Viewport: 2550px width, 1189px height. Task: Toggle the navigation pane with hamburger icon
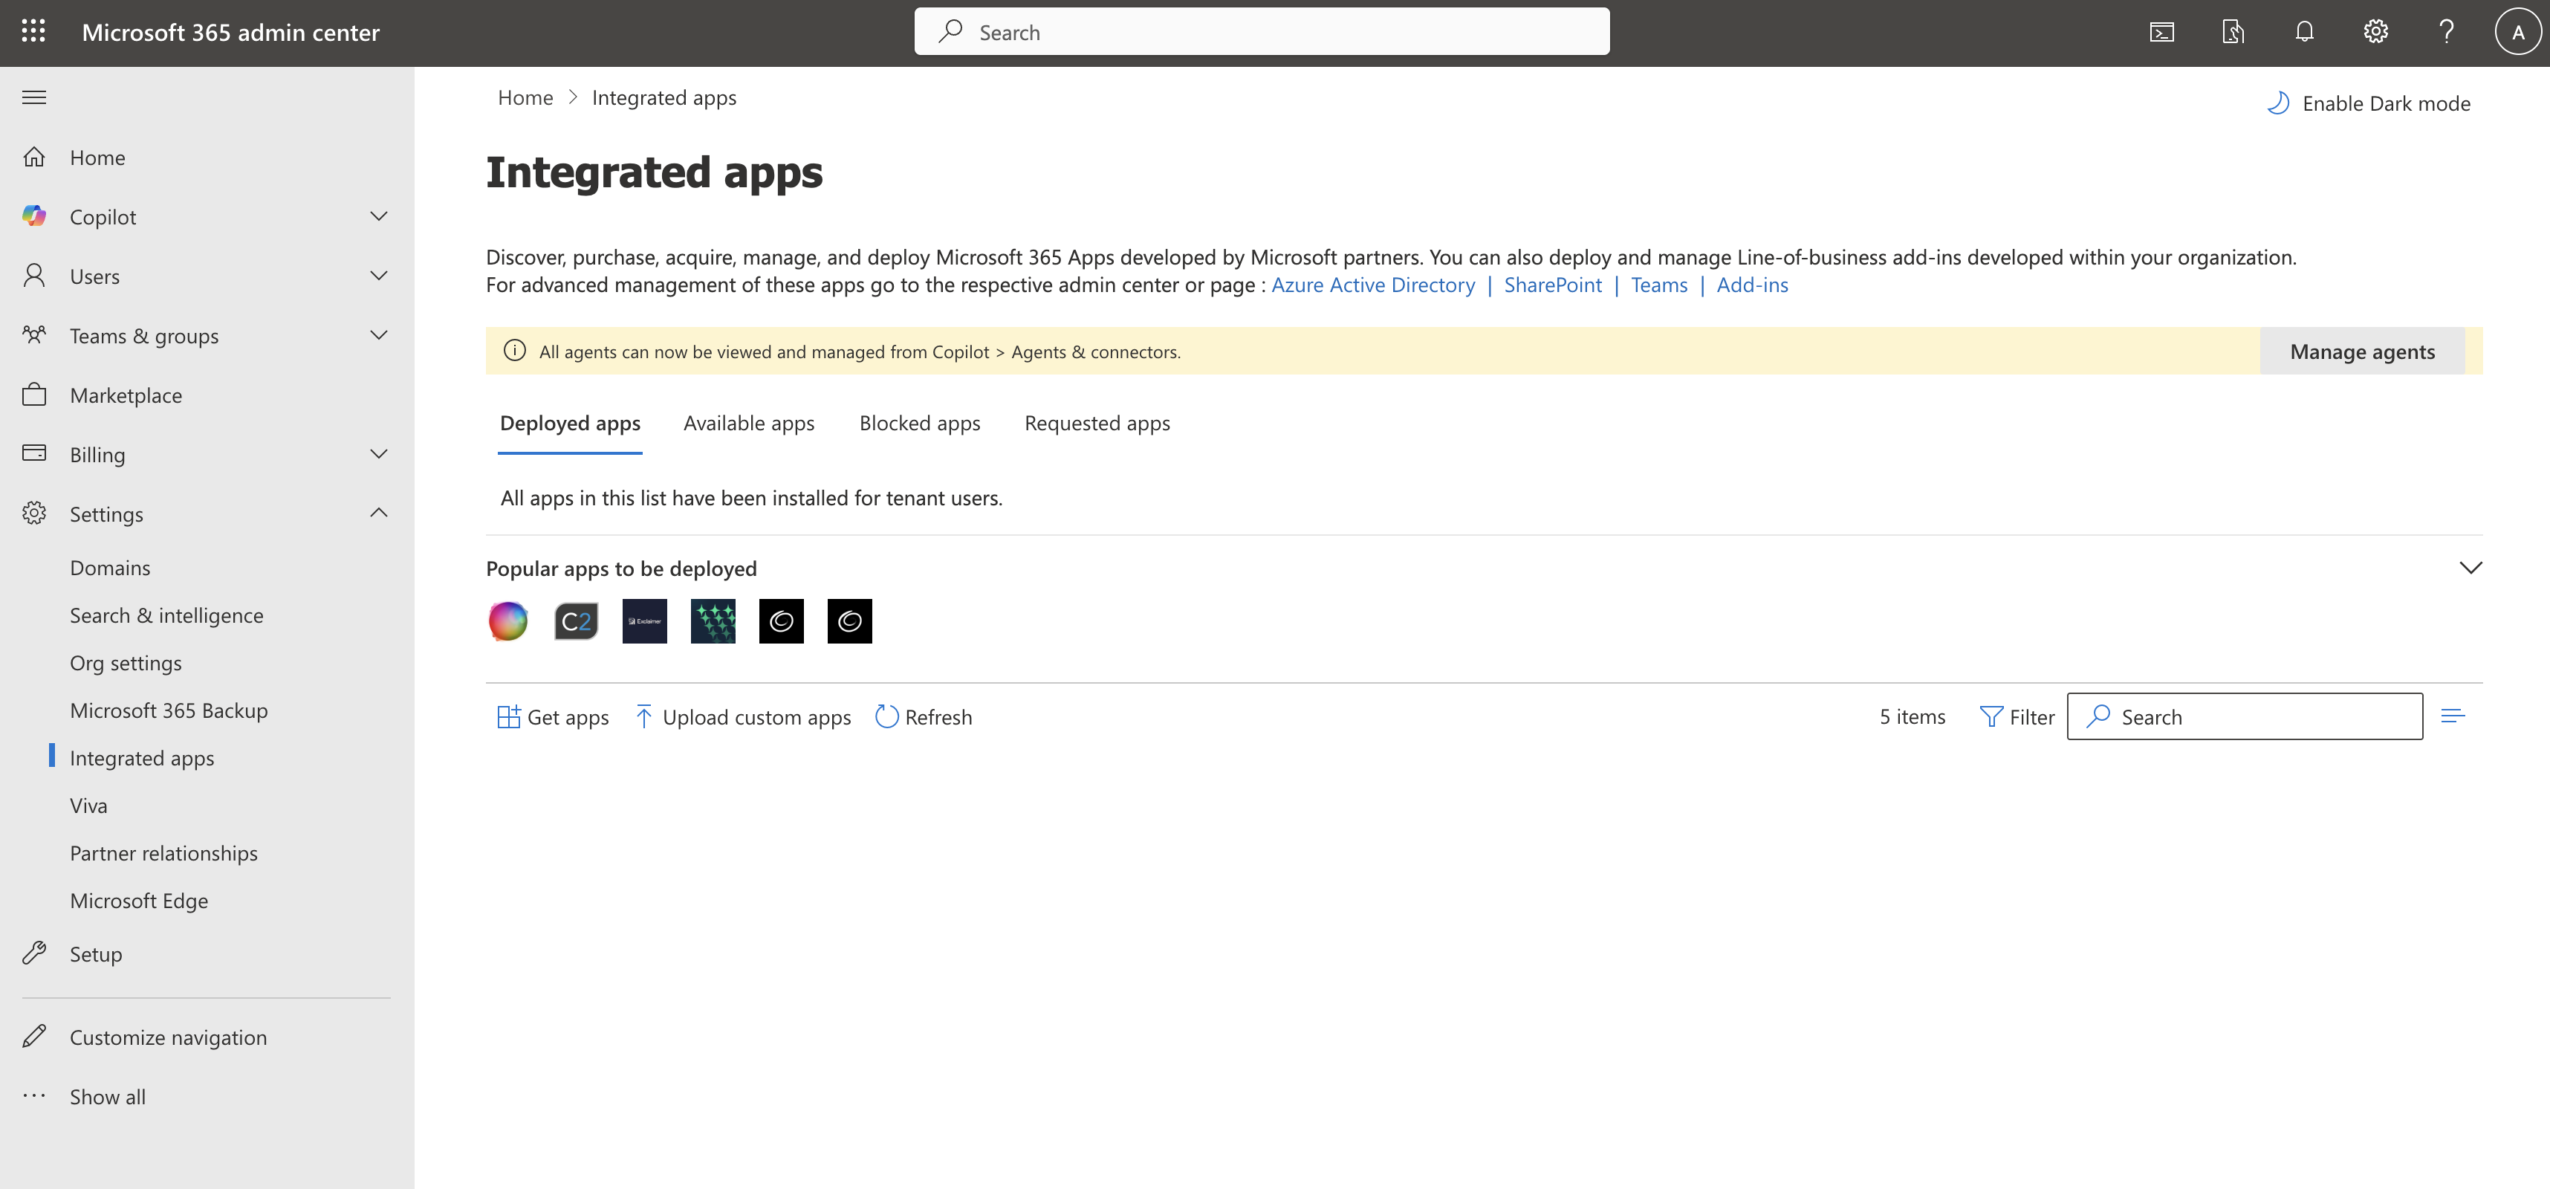(x=33, y=96)
